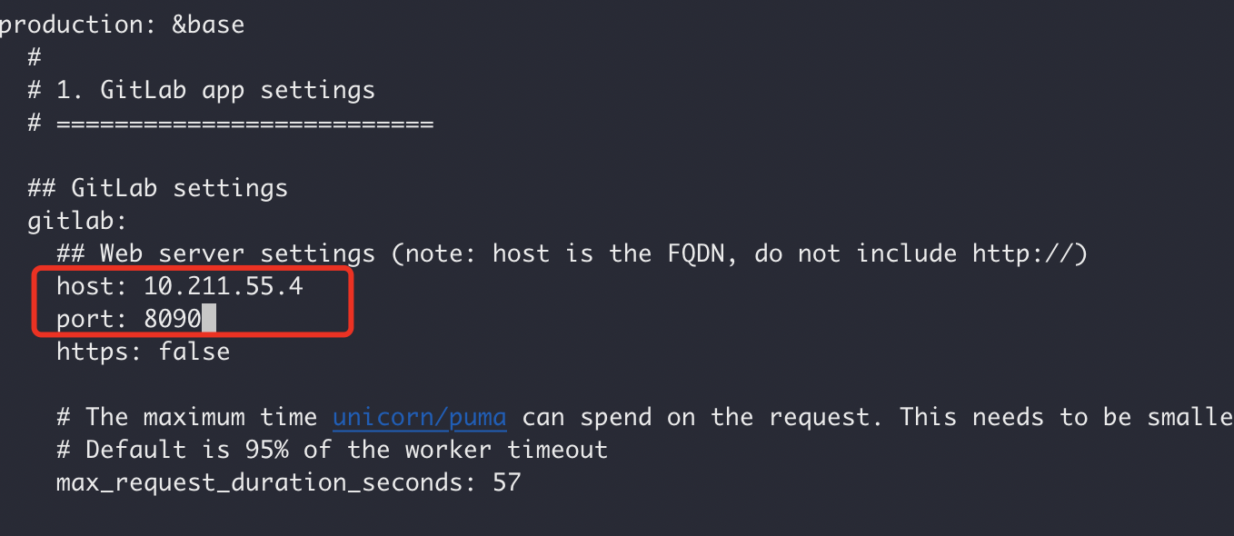Image resolution: width=1234 pixels, height=536 pixels.
Task: Click the 'Default is 95%' comment line
Action: point(333,450)
